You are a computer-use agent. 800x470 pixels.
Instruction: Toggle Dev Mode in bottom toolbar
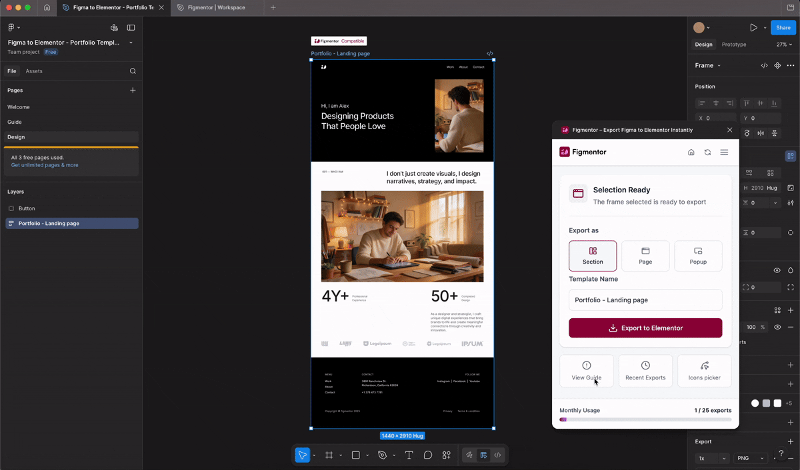[x=498, y=455]
